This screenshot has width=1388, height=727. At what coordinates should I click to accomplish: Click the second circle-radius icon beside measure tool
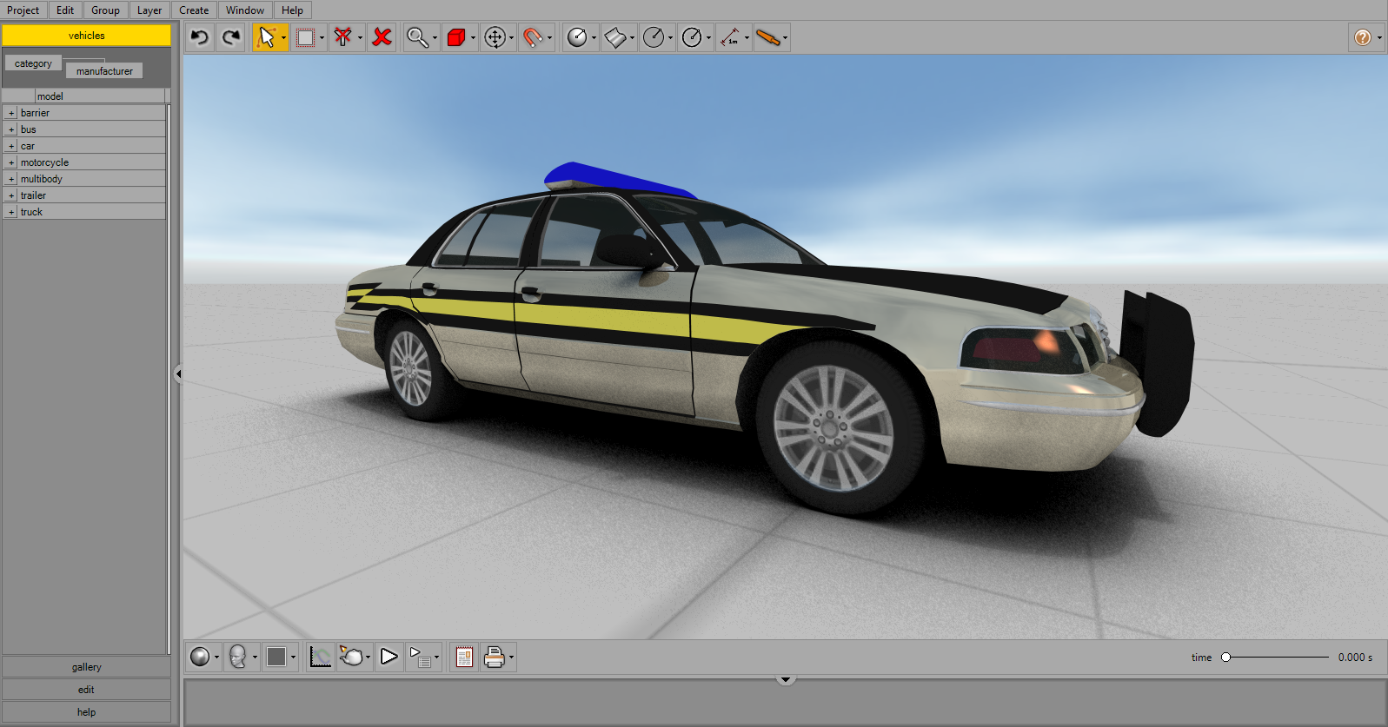coord(692,37)
